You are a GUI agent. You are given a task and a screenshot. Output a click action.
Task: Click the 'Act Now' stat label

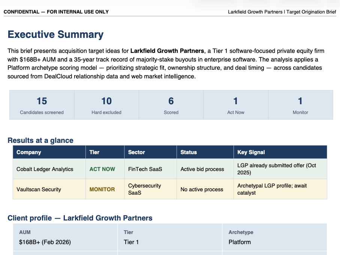[x=236, y=112]
